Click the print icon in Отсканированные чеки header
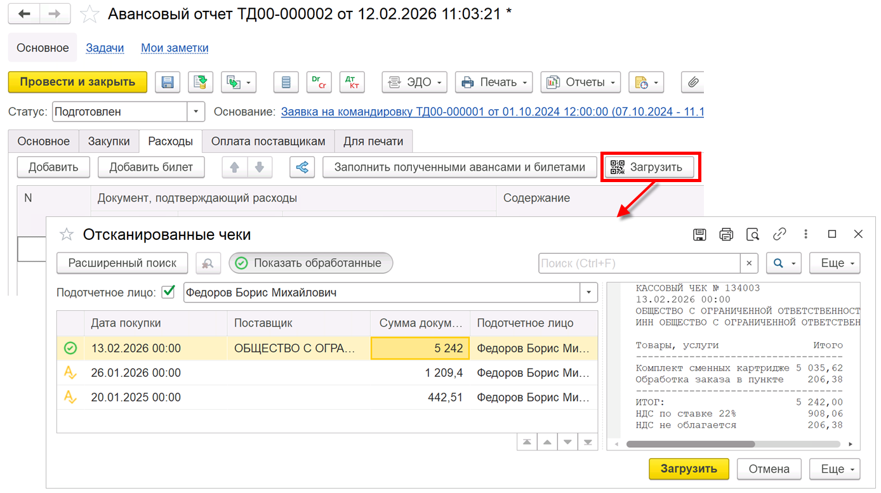Image resolution: width=881 pixels, height=493 pixels. coord(726,234)
